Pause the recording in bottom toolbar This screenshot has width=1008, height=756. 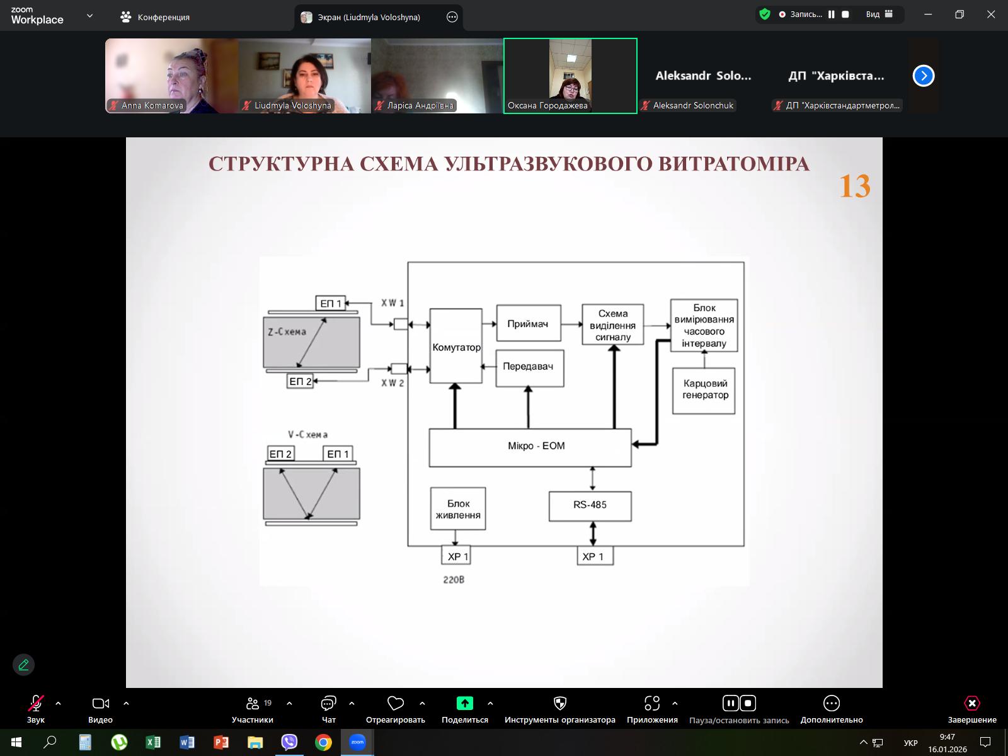730,703
